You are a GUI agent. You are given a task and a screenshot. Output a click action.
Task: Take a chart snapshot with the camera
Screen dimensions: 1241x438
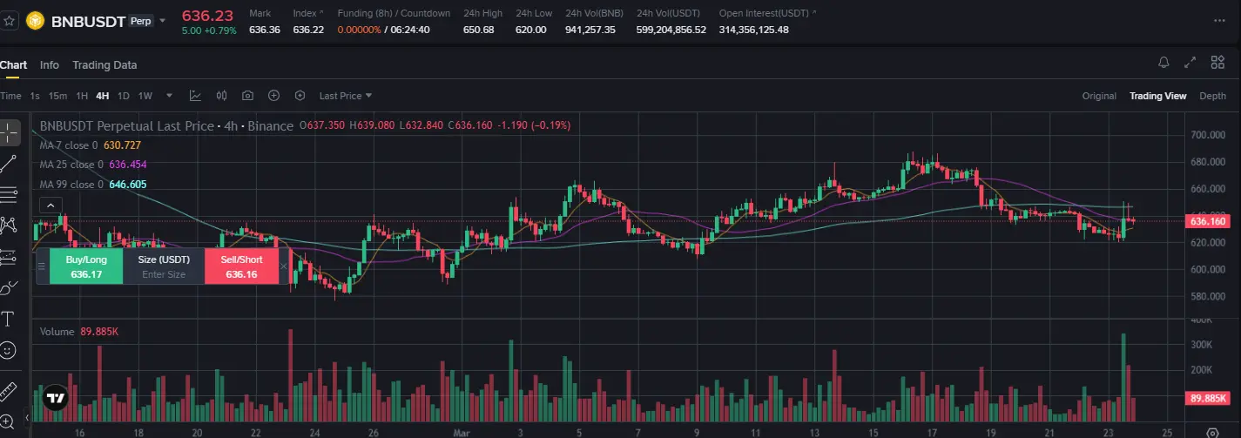coord(247,96)
